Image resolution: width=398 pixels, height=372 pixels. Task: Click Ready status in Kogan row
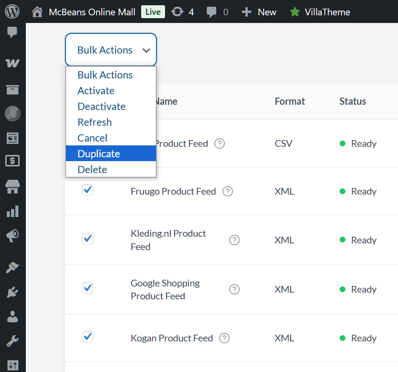click(x=358, y=338)
